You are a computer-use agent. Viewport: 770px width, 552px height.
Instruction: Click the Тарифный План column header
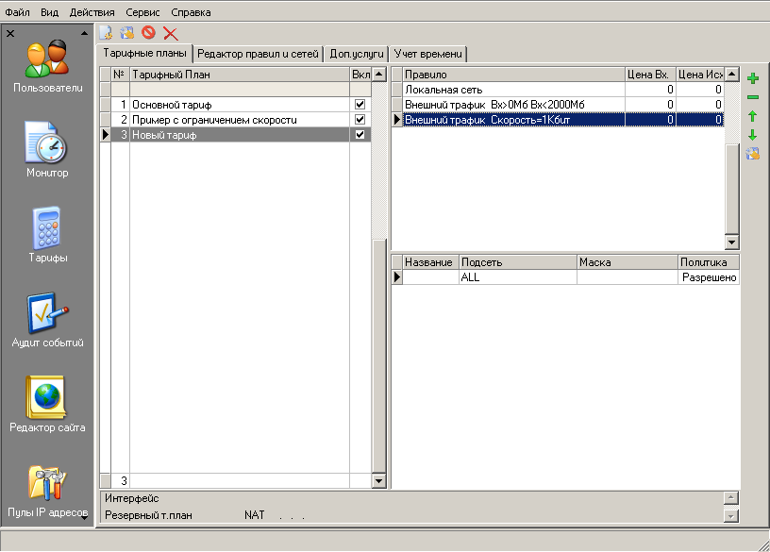[x=239, y=74]
